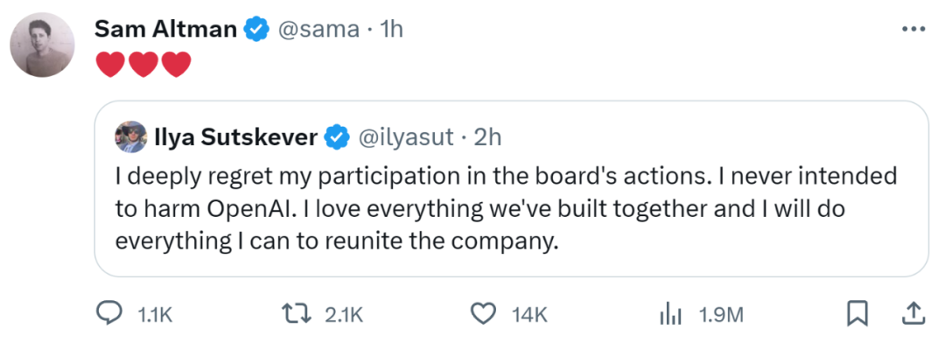Open the quoted tweet text about board's actions
Screen dimensions: 945x343
[506, 208]
